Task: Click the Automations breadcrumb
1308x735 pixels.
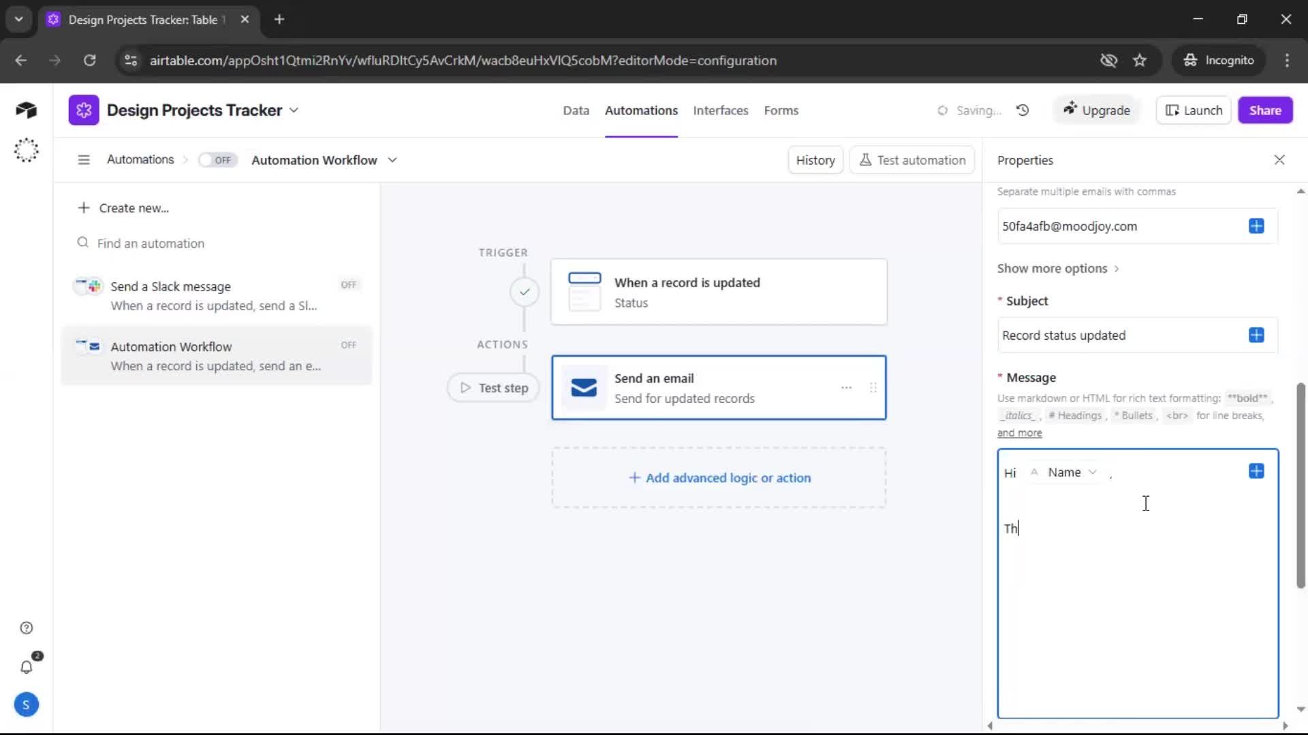Action: pyautogui.click(x=140, y=159)
